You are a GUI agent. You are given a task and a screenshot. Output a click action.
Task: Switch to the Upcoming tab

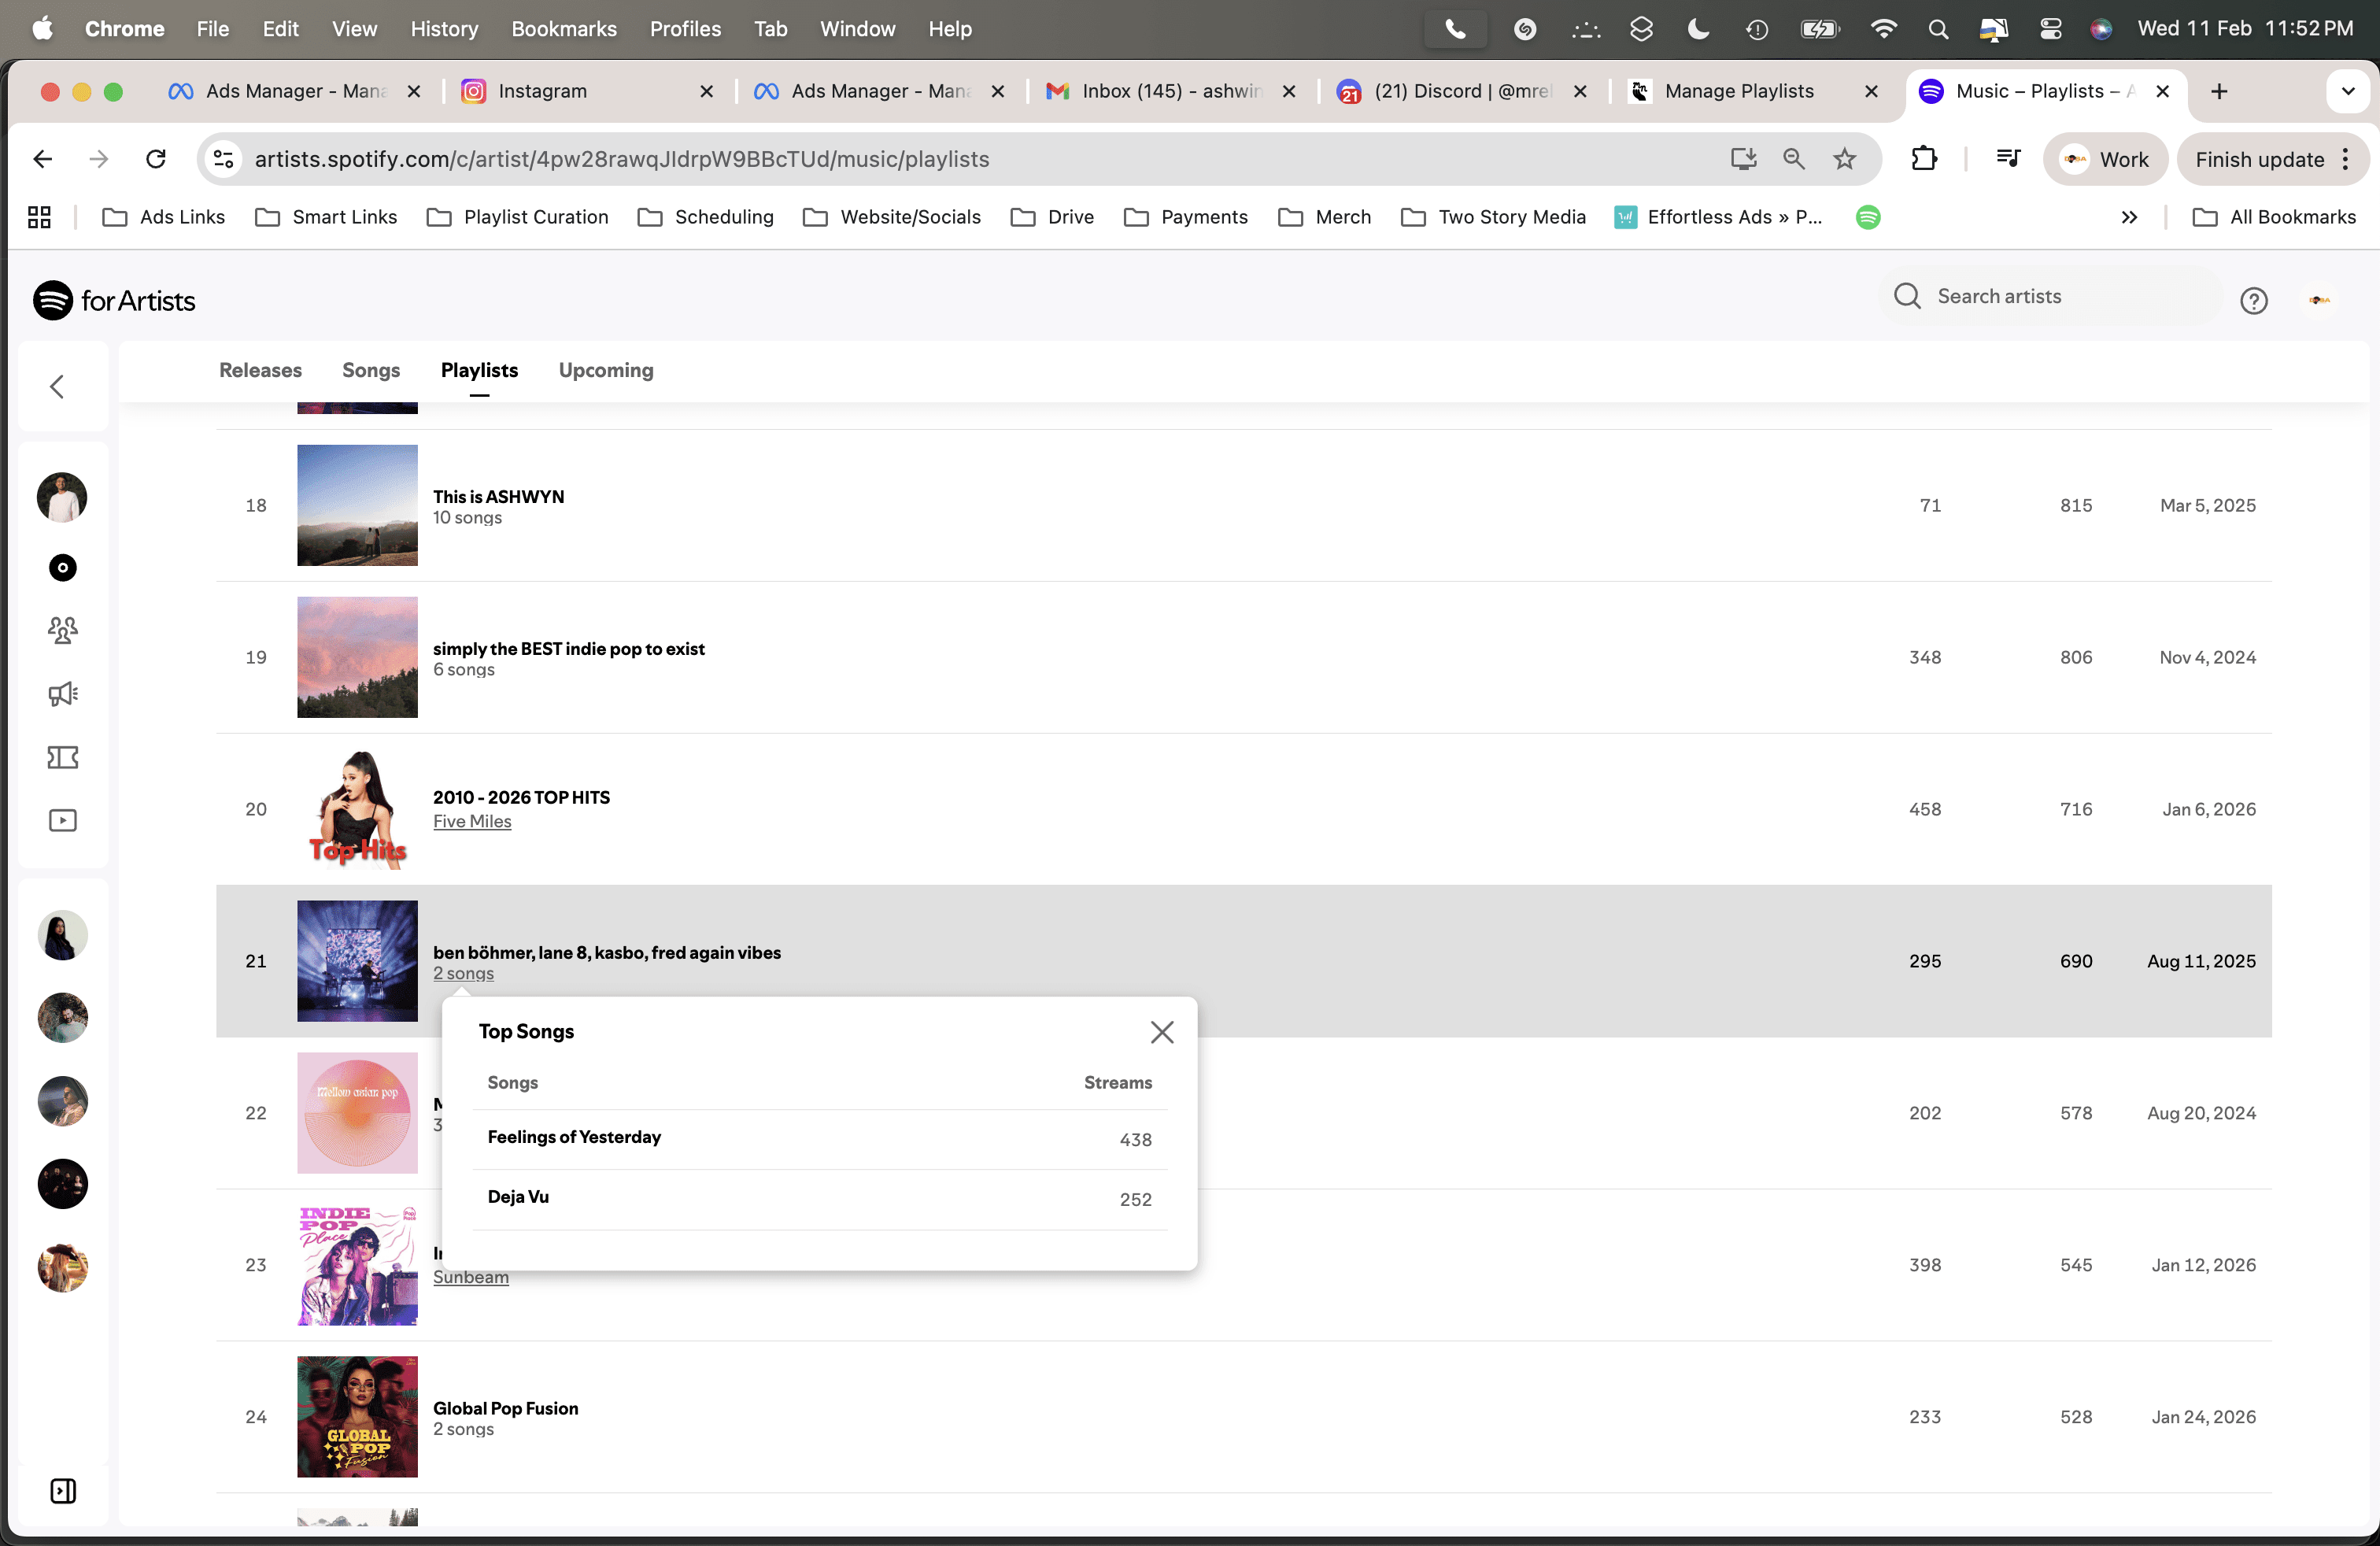605,370
